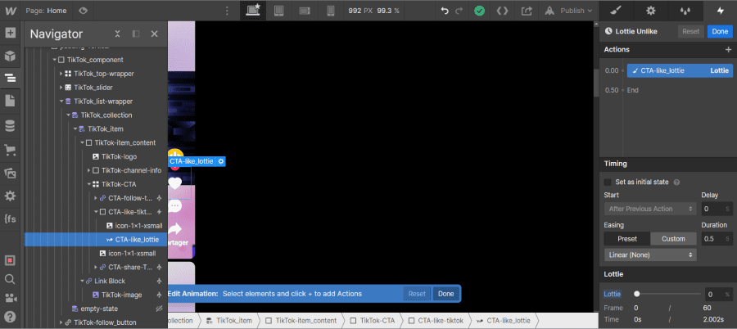Viewport: 737px width, 329px height.
Task: Open the left sidebar Settings gear
Action: pos(10,196)
